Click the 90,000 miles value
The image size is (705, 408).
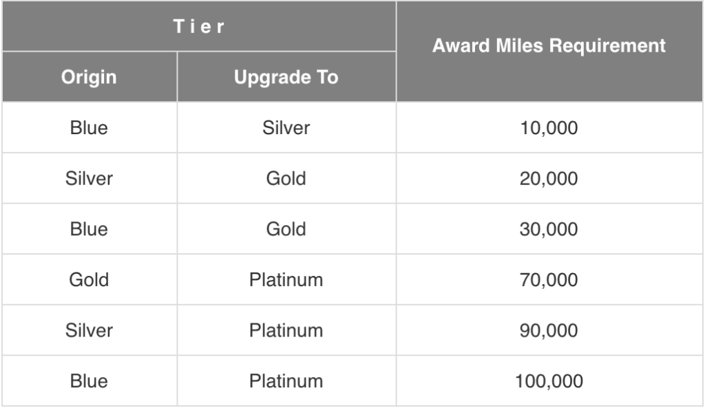pyautogui.click(x=549, y=331)
